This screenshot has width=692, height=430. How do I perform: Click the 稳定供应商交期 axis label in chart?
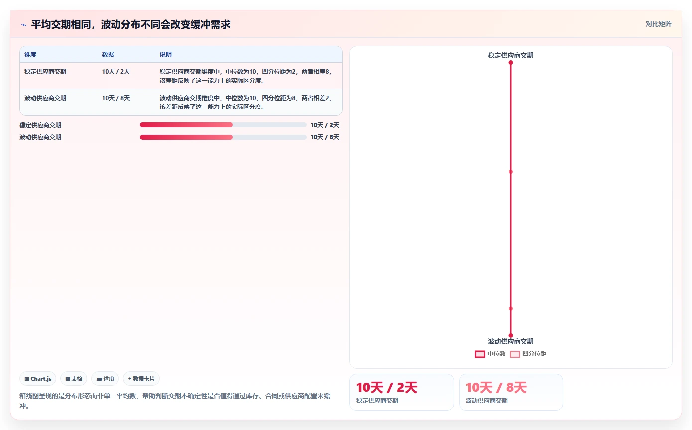[x=511, y=55]
